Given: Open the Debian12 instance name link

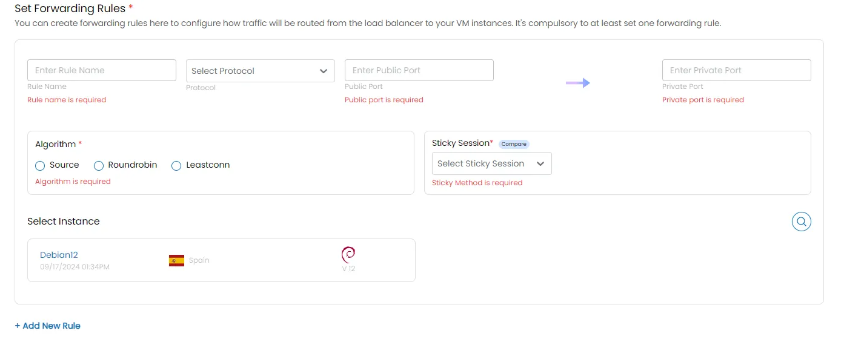Looking at the screenshot, I should (59, 255).
